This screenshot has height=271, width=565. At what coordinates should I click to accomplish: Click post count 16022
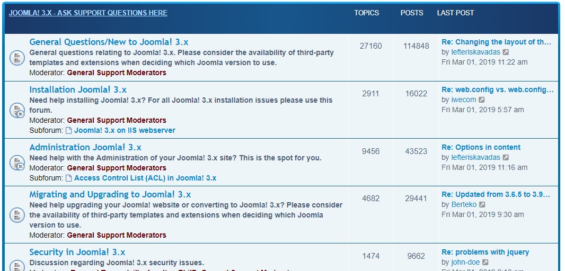point(416,94)
